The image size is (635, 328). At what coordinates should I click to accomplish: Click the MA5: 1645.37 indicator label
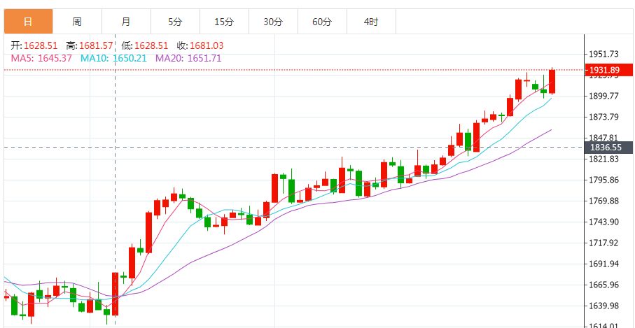pos(41,58)
